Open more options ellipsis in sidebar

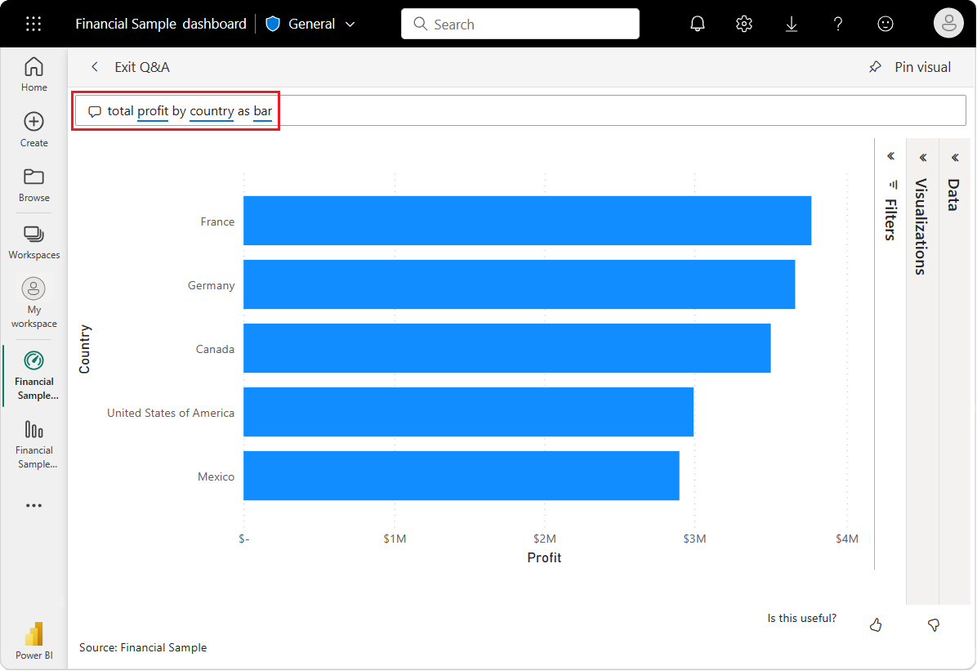(x=33, y=505)
